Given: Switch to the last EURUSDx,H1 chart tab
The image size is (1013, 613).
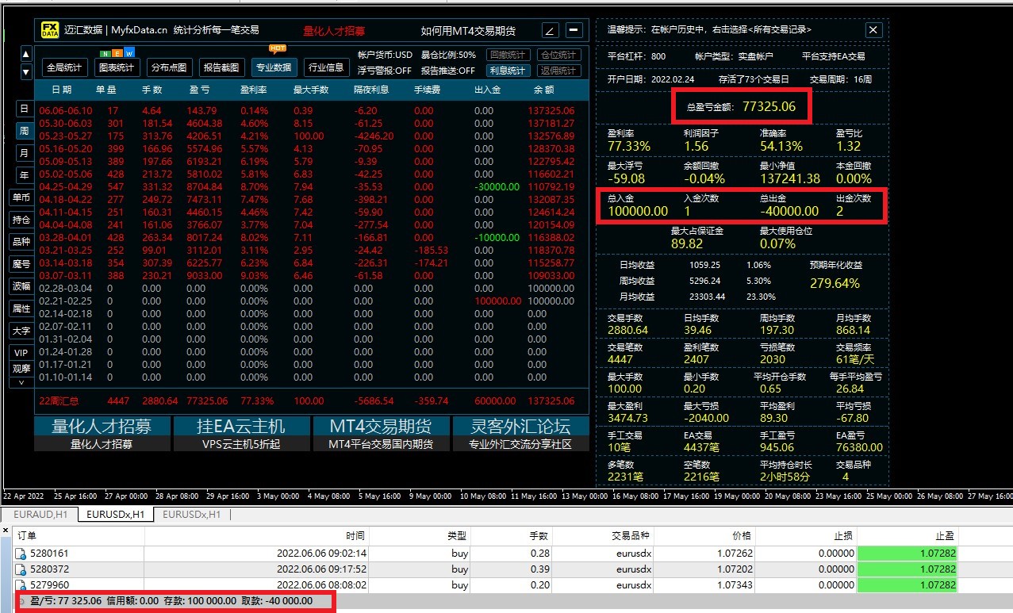Looking at the screenshot, I should [191, 515].
